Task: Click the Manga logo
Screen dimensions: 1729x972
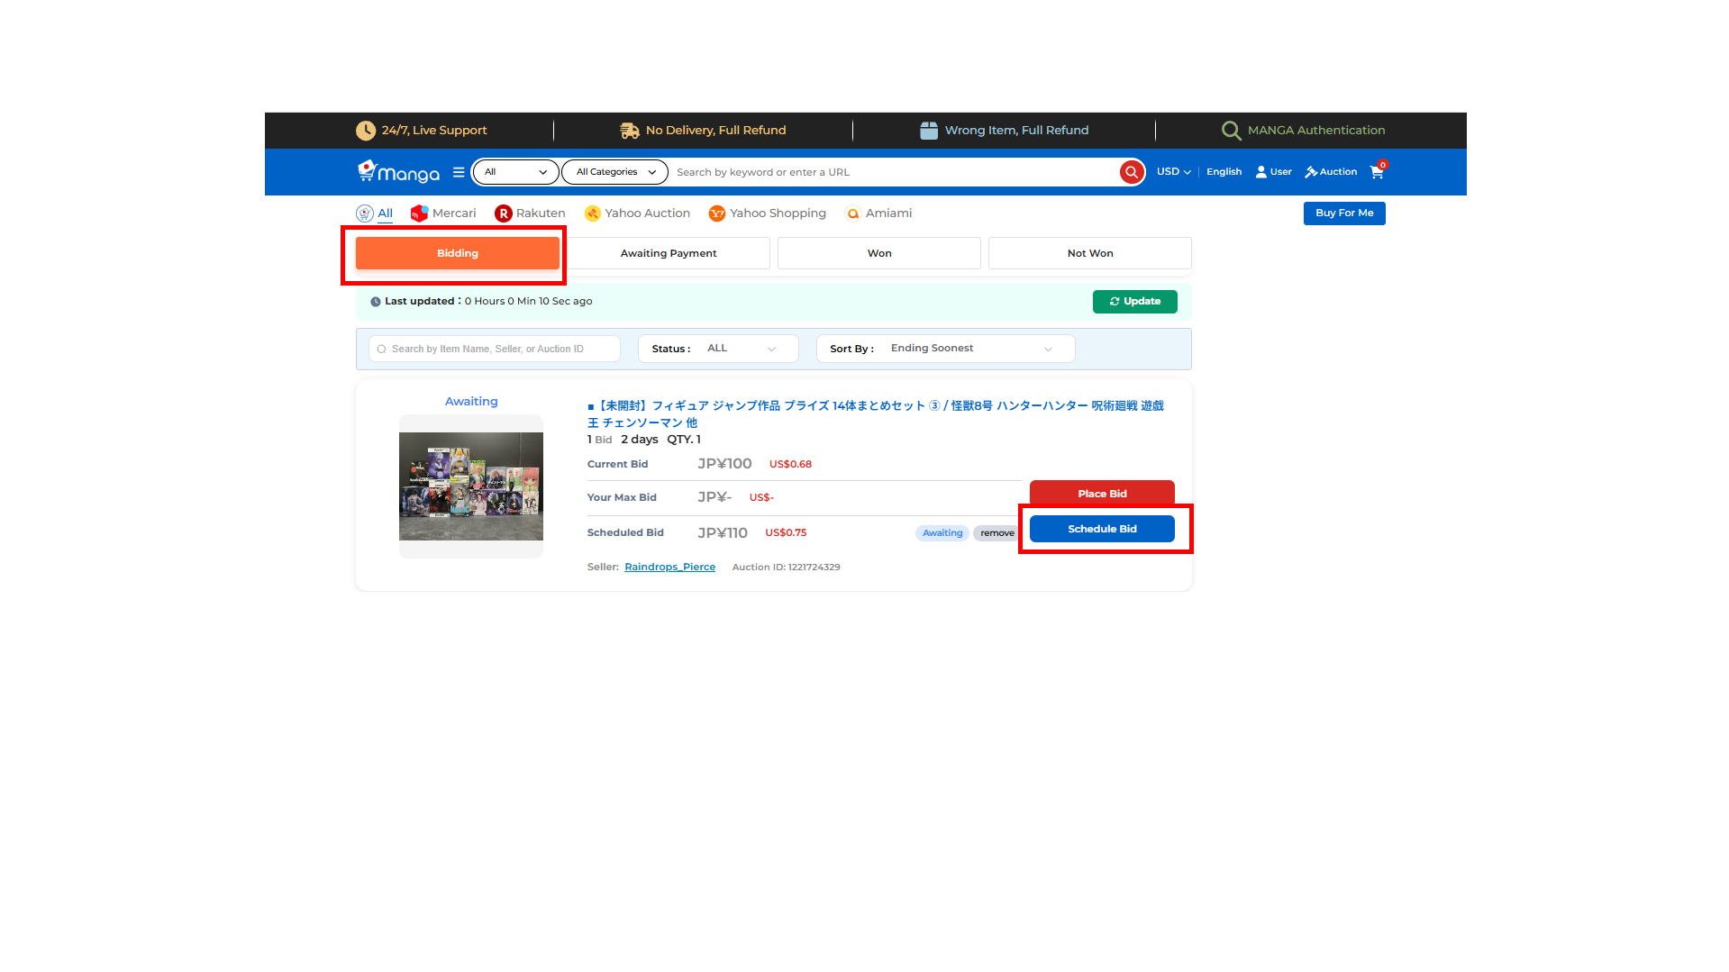Action: tap(398, 171)
